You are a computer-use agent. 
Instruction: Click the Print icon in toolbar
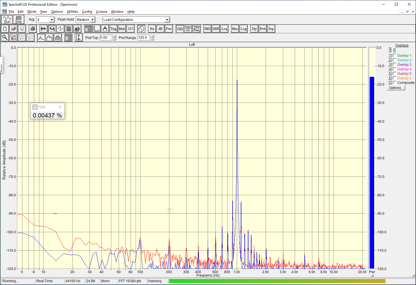pyautogui.click(x=33, y=29)
